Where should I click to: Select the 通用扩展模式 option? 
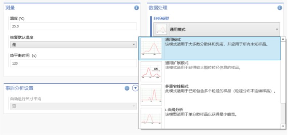point(210,72)
